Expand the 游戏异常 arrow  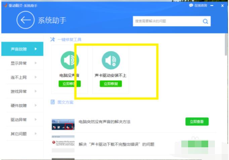[x=36, y=91]
